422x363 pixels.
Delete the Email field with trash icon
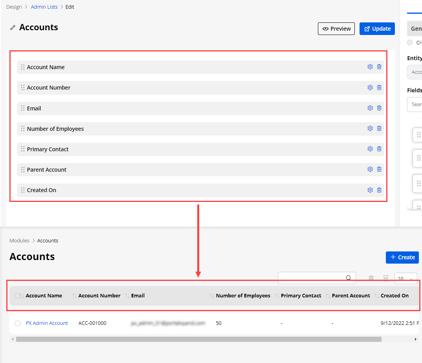pyautogui.click(x=379, y=108)
